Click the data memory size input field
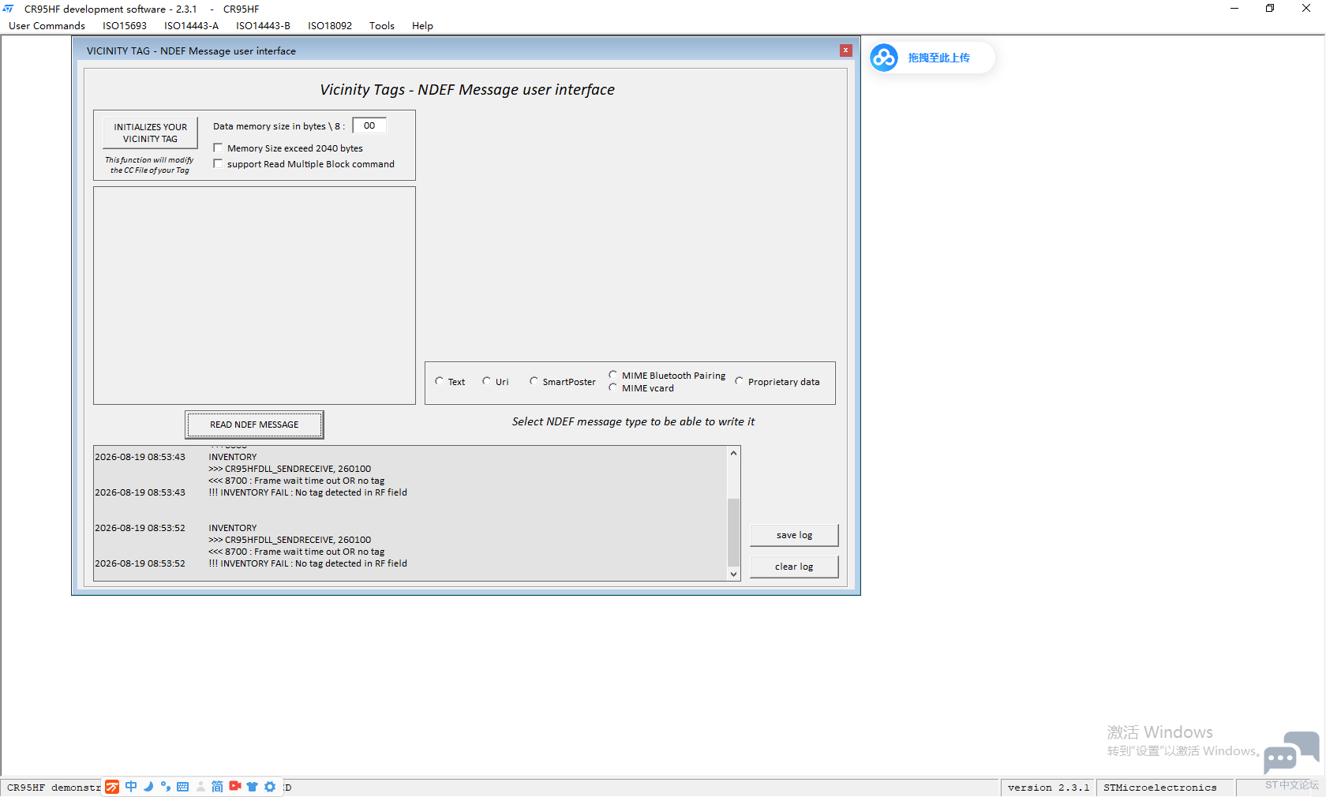This screenshot has width=1326, height=797. pyautogui.click(x=369, y=125)
